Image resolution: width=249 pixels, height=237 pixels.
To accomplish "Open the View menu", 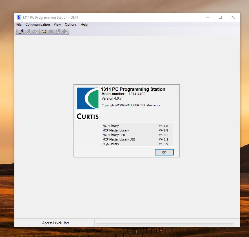I will click(57, 25).
